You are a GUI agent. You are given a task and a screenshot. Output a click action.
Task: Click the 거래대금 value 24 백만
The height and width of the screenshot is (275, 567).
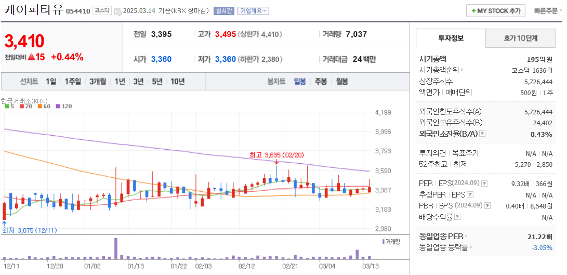[x=364, y=59]
